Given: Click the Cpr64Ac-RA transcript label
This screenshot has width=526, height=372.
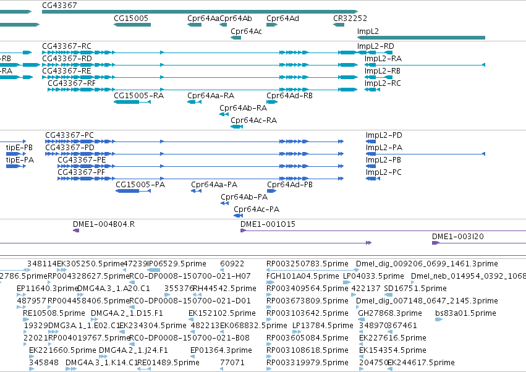Looking at the screenshot, I should click(253, 120).
